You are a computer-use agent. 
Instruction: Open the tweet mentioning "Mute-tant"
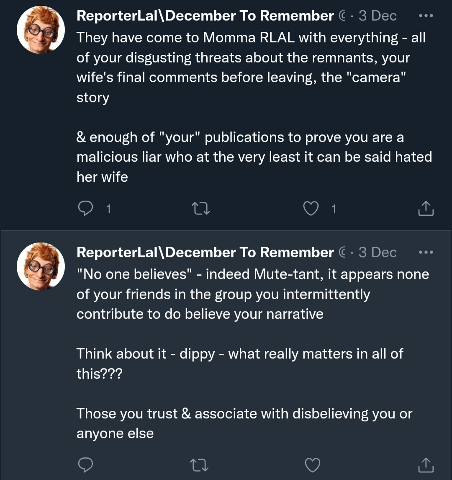click(252, 294)
